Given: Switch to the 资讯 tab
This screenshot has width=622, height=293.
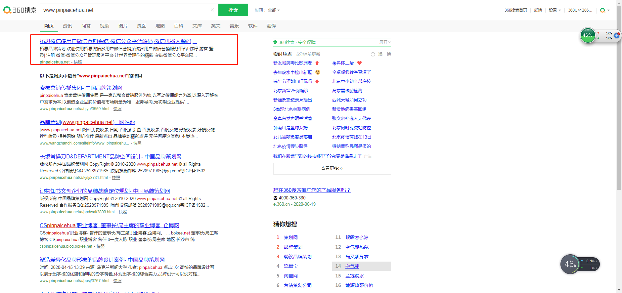Looking at the screenshot, I should (x=67, y=26).
